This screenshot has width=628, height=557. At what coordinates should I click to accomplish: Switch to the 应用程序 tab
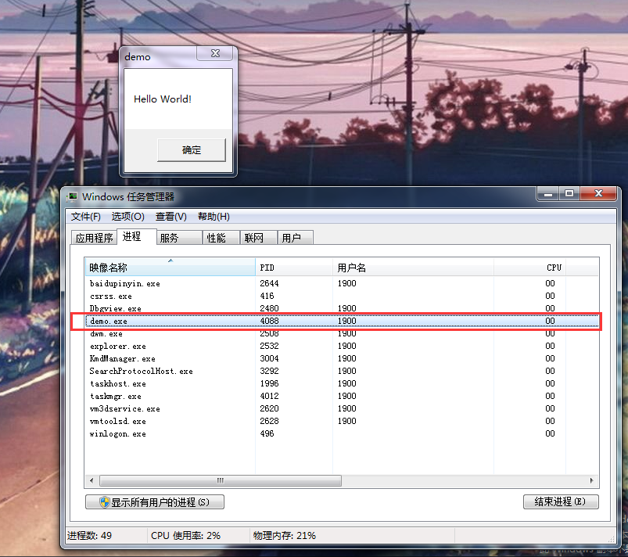pos(95,236)
